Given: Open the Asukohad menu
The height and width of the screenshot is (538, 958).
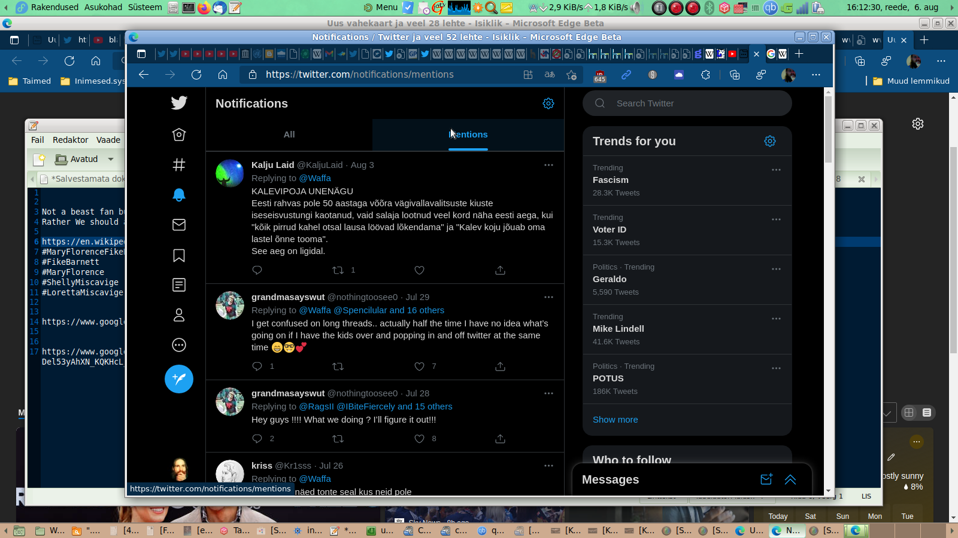Looking at the screenshot, I should click(103, 7).
